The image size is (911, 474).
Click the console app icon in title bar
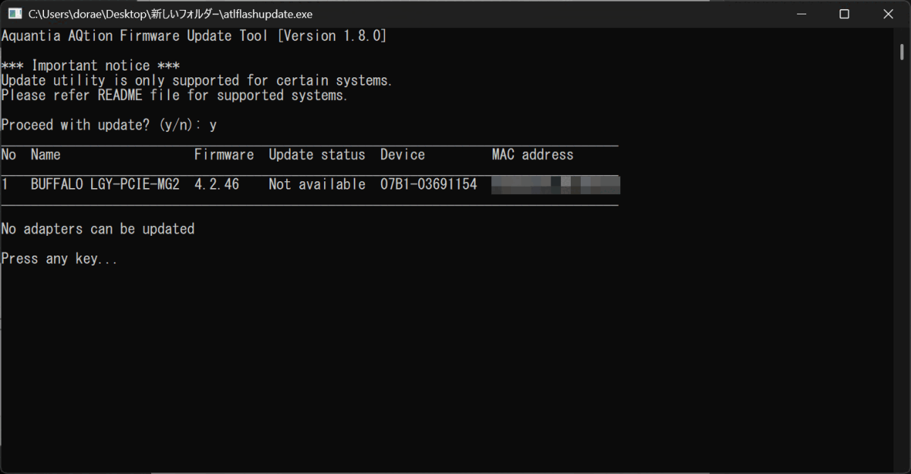[14, 14]
